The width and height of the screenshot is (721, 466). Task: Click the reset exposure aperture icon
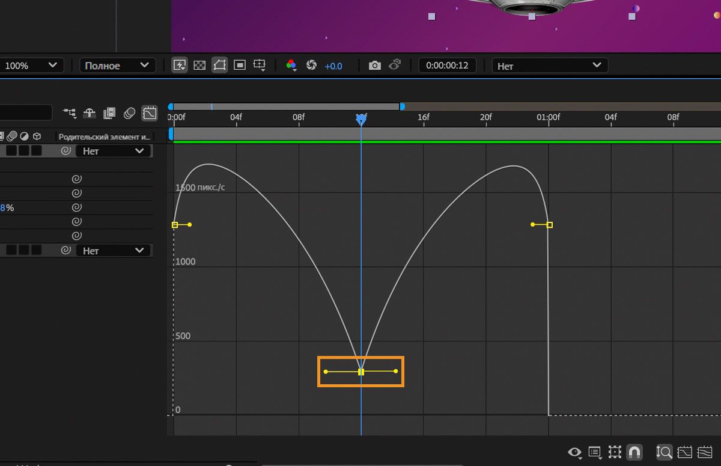pyautogui.click(x=311, y=66)
